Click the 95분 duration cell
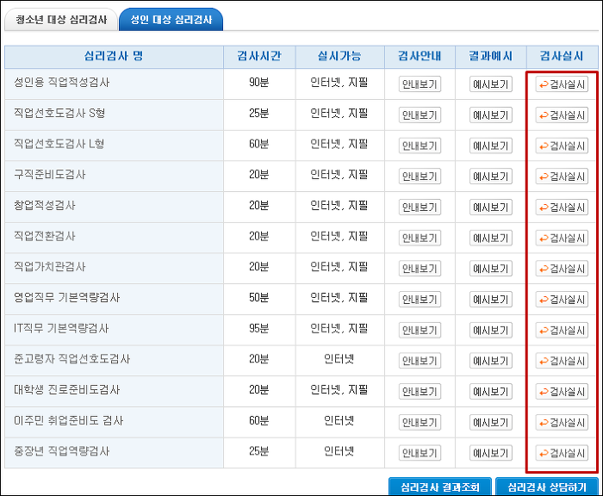603x496 pixels. click(x=258, y=328)
